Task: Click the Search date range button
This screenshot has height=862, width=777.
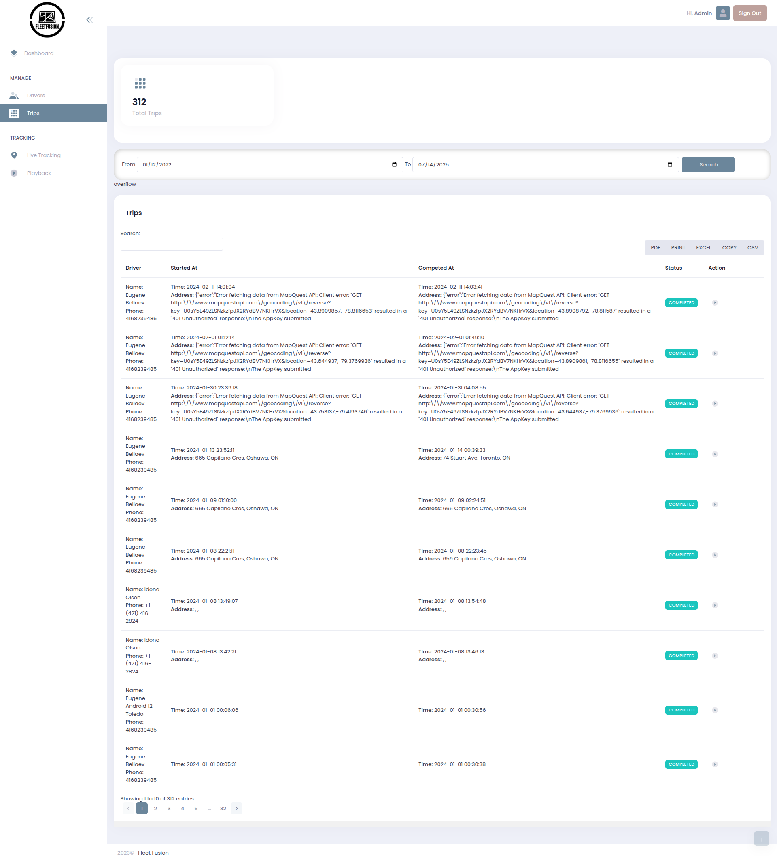Action: 708,164
